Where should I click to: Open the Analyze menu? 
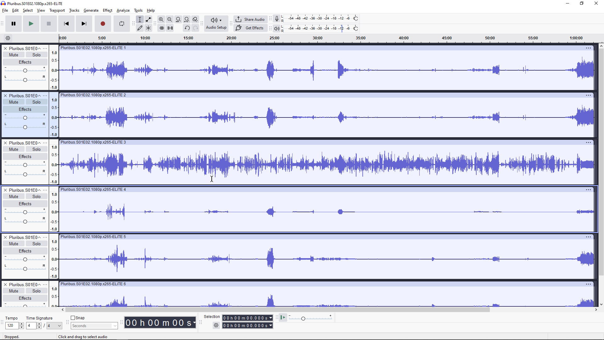(x=123, y=10)
